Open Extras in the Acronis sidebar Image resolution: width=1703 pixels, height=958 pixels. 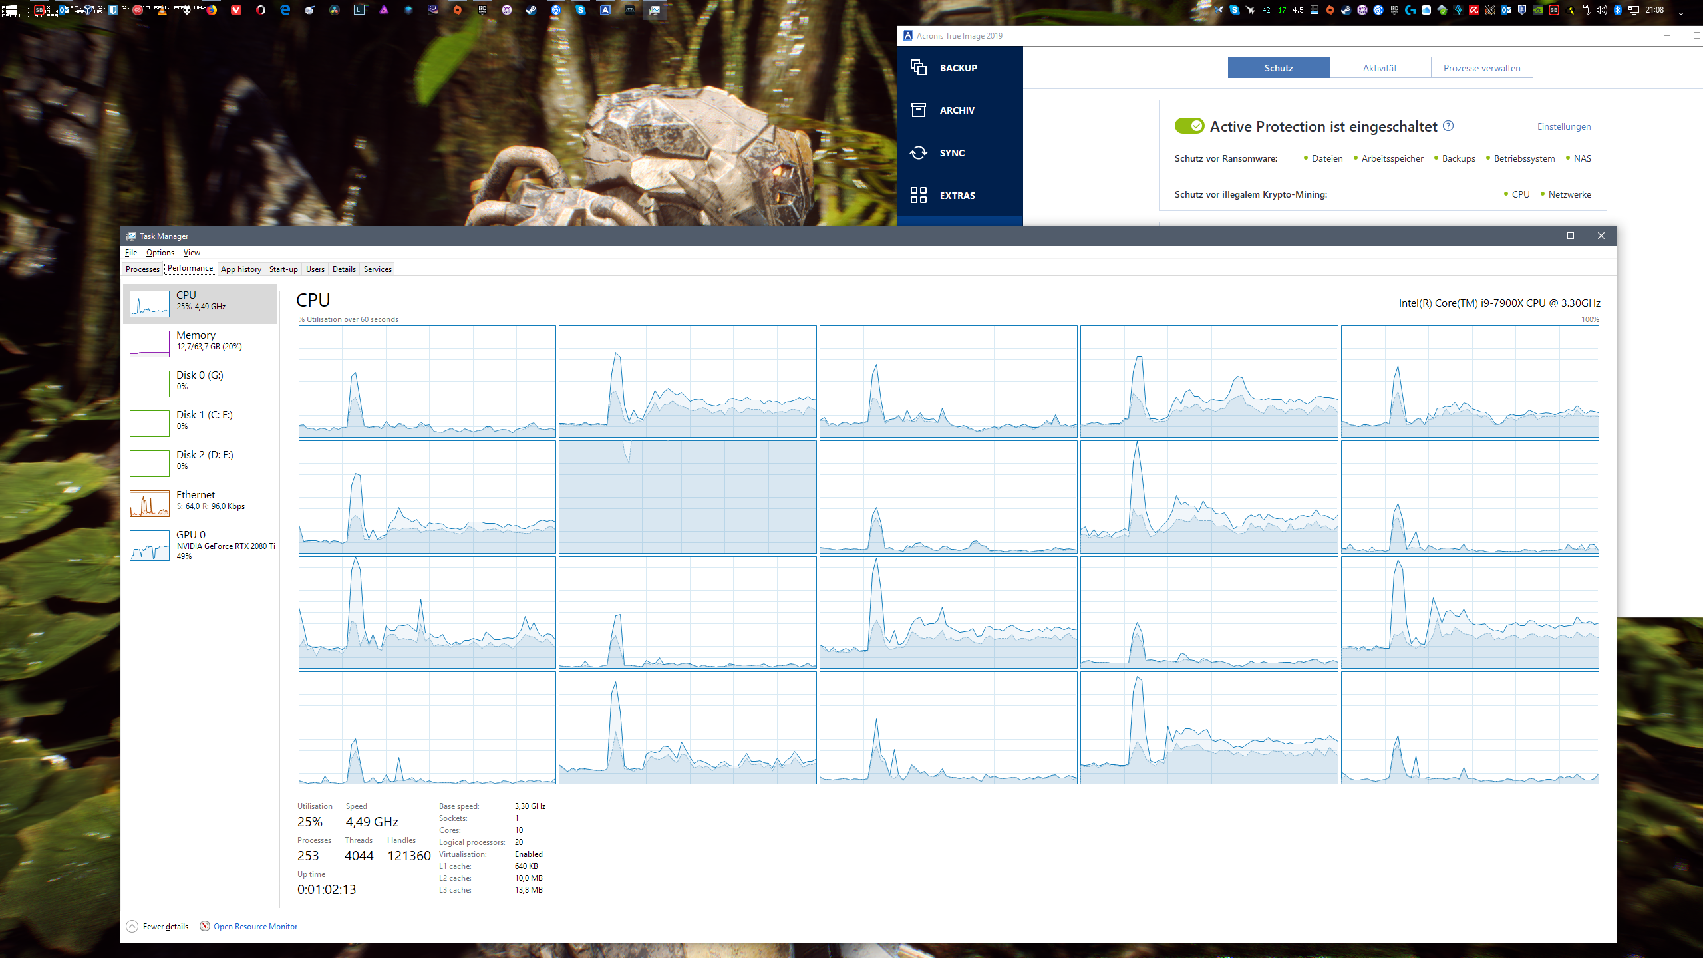[x=957, y=196]
